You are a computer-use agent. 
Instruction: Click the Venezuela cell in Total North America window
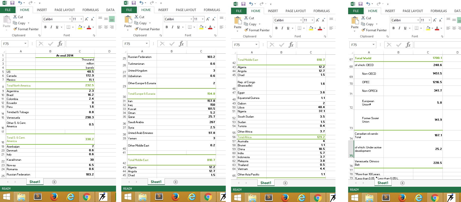click(x=21, y=118)
